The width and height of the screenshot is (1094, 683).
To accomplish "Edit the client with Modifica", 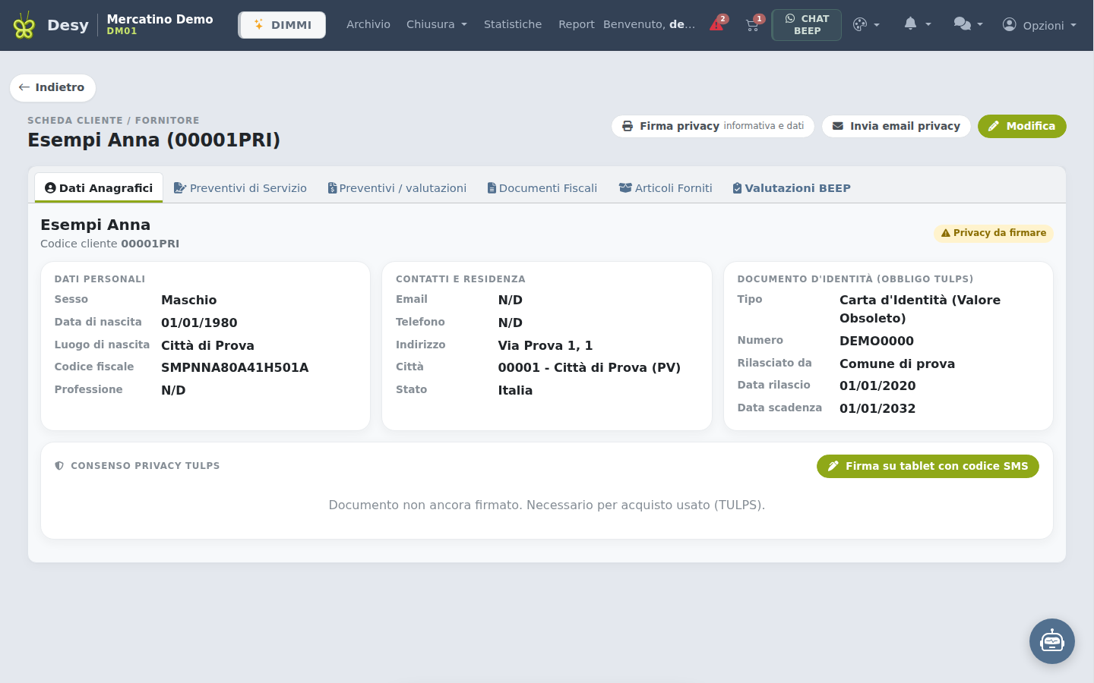I will [1022, 126].
